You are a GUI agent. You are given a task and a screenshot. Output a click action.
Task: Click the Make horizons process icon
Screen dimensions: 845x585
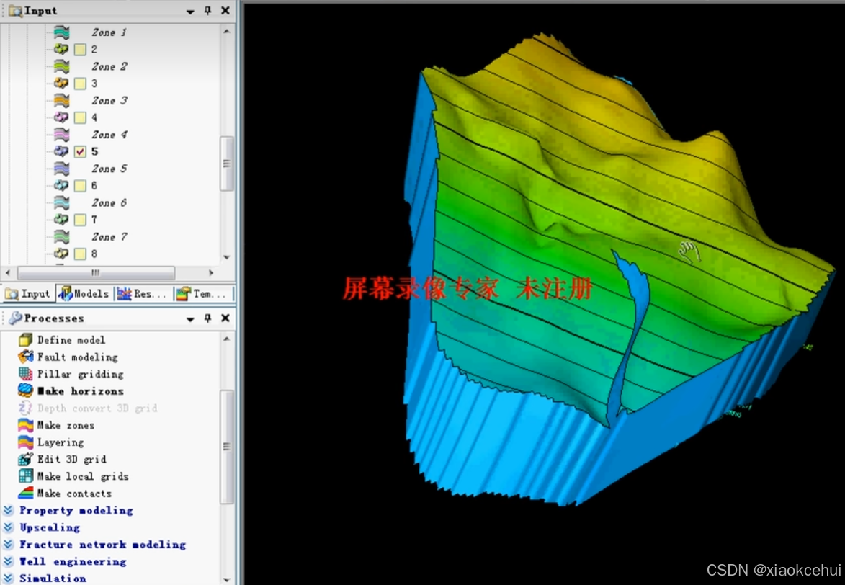[x=25, y=390]
